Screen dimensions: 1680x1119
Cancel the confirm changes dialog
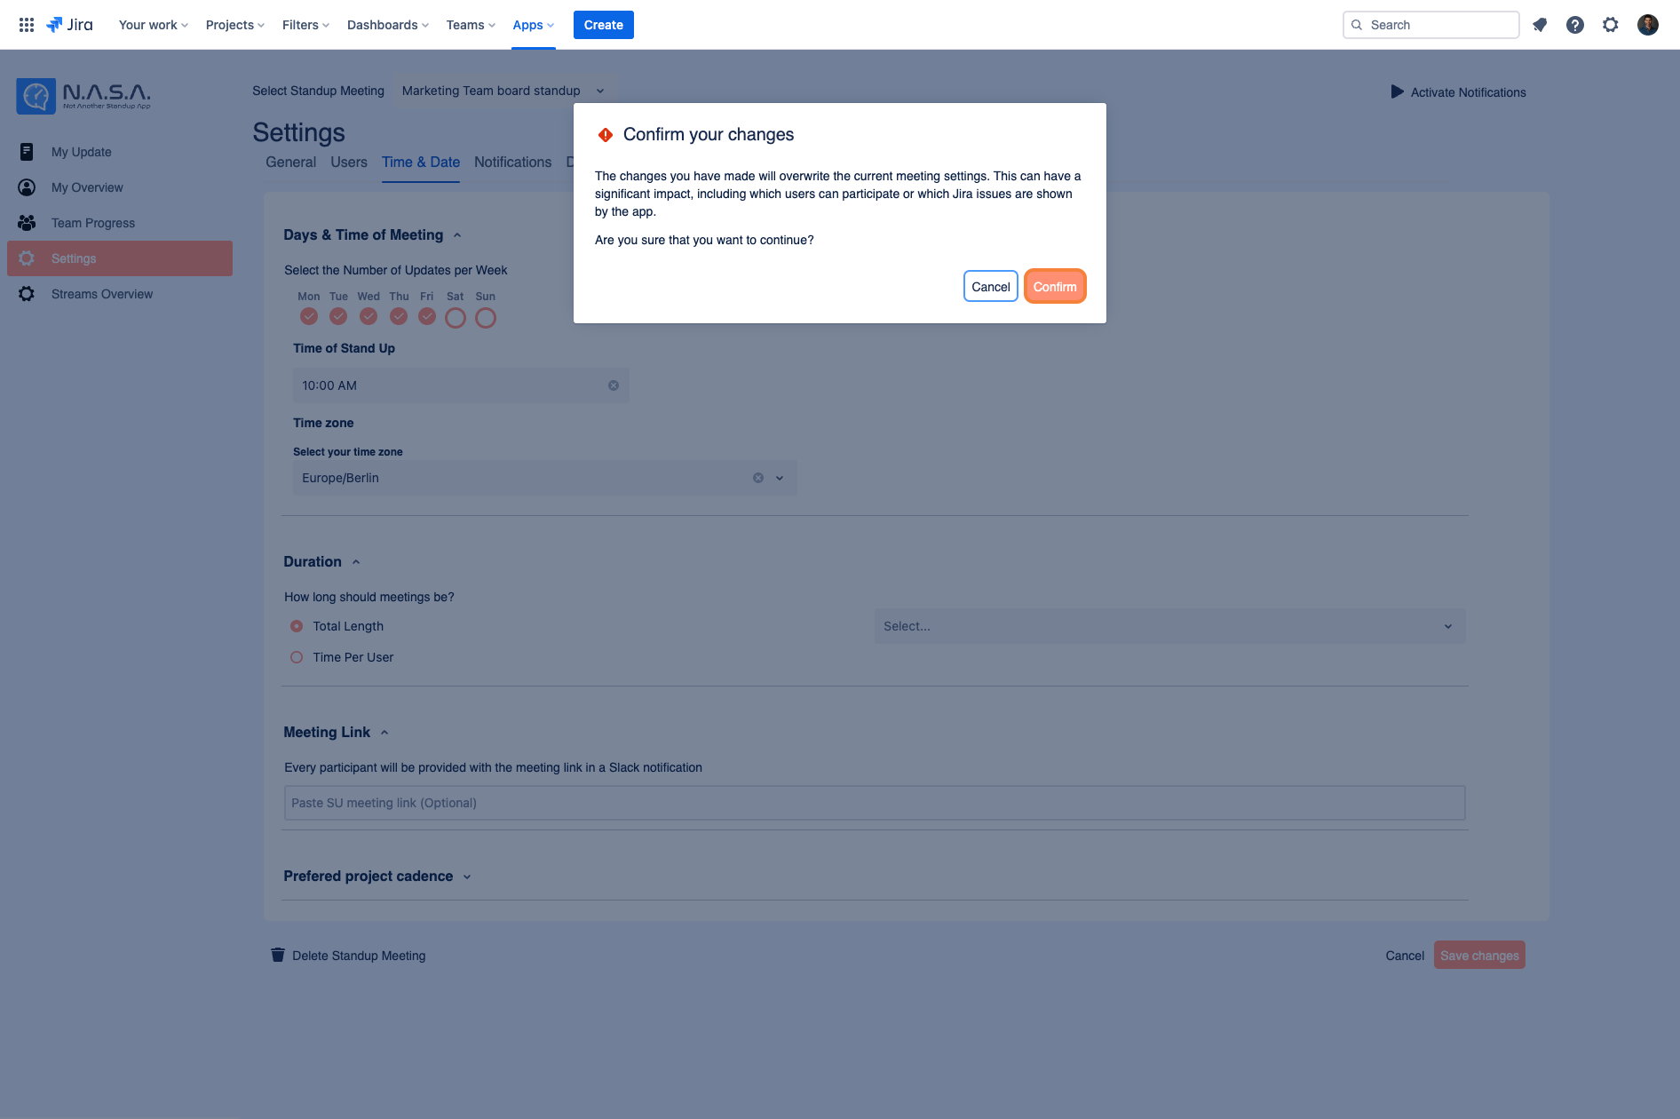pyautogui.click(x=991, y=286)
